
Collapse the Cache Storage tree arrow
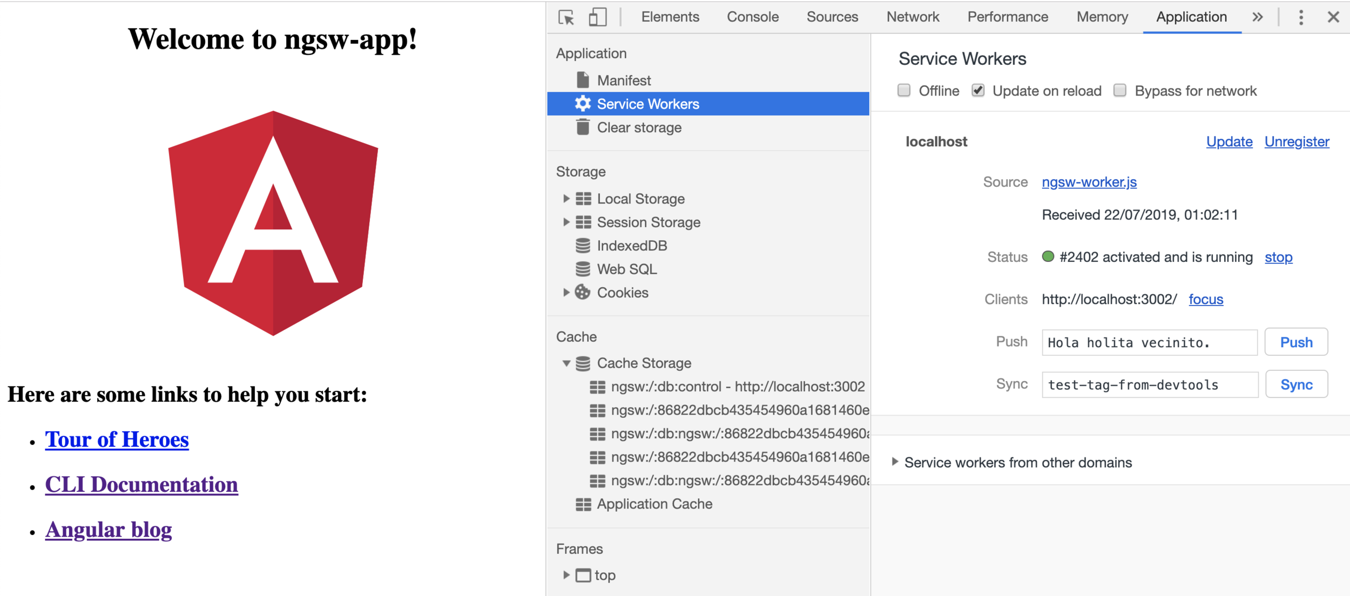(x=566, y=363)
